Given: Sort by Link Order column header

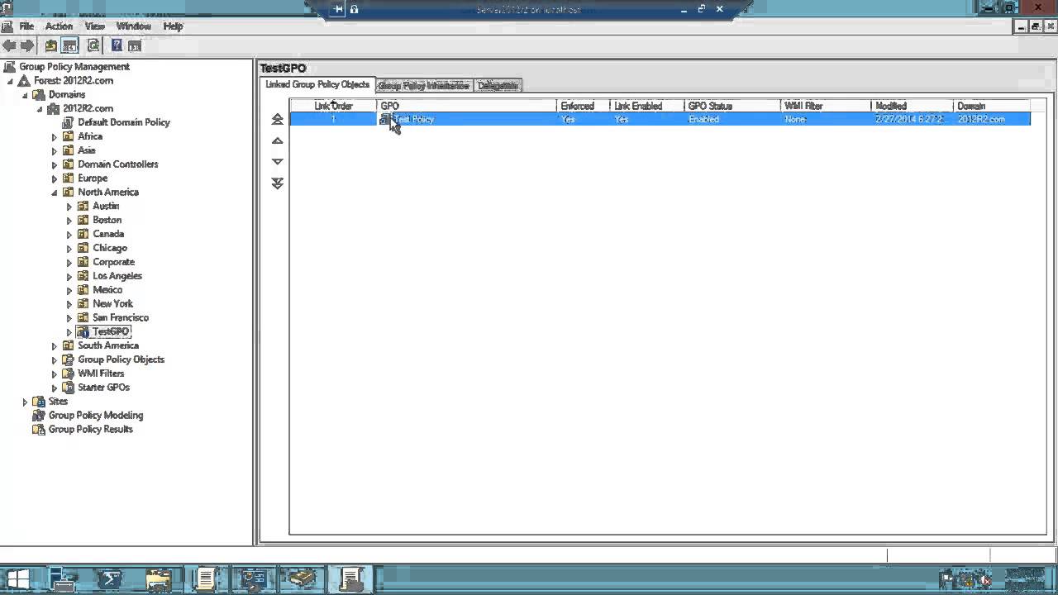Looking at the screenshot, I should [x=333, y=107].
